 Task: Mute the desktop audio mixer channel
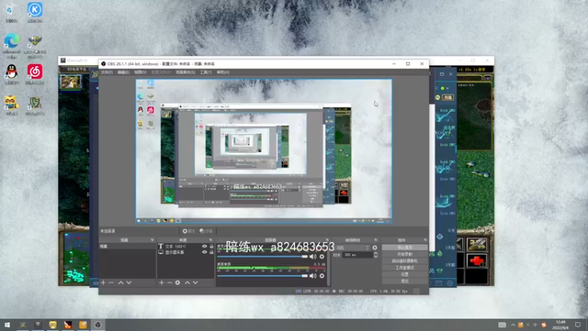(x=313, y=276)
